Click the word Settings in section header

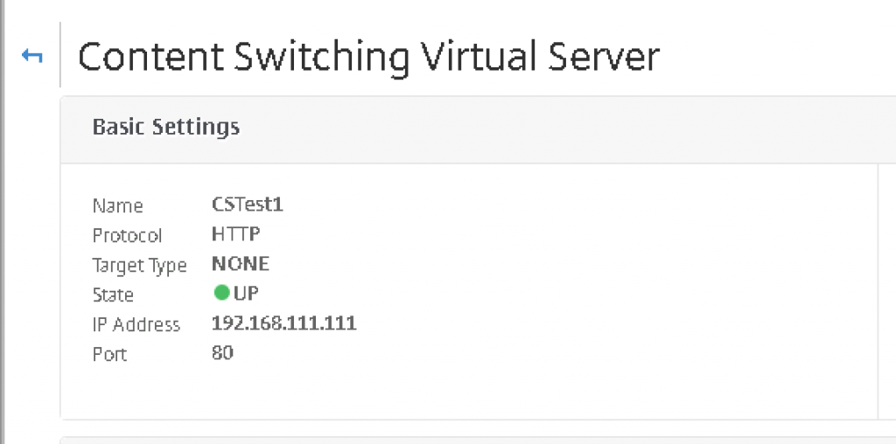[195, 128]
